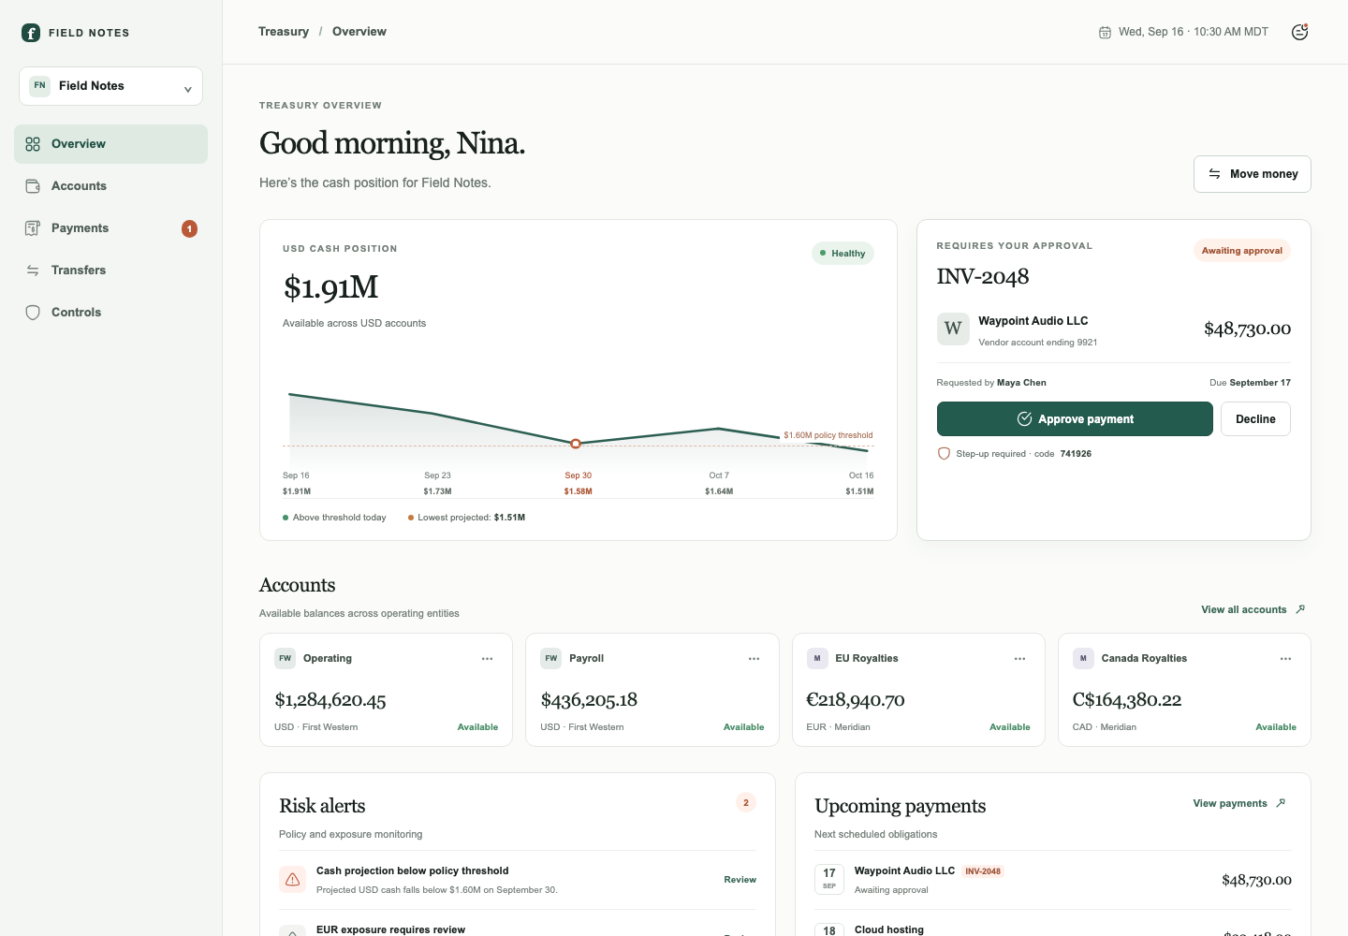1348x936 pixels.
Task: Click the Operating balance $1,284,620.45
Action: tap(330, 700)
